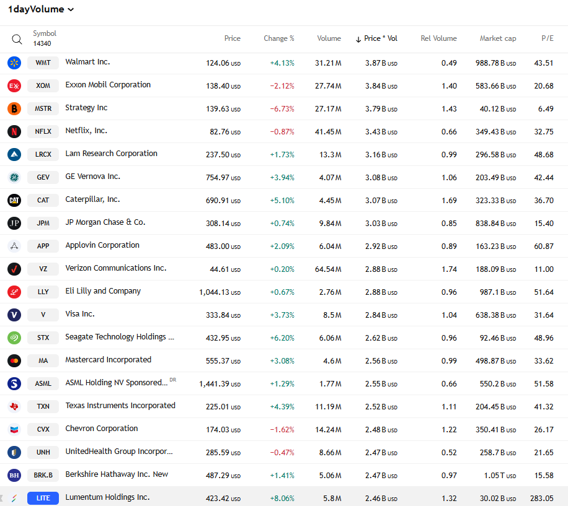568x506 pixels.
Task: Sort by the Price column header
Action: pyautogui.click(x=232, y=38)
